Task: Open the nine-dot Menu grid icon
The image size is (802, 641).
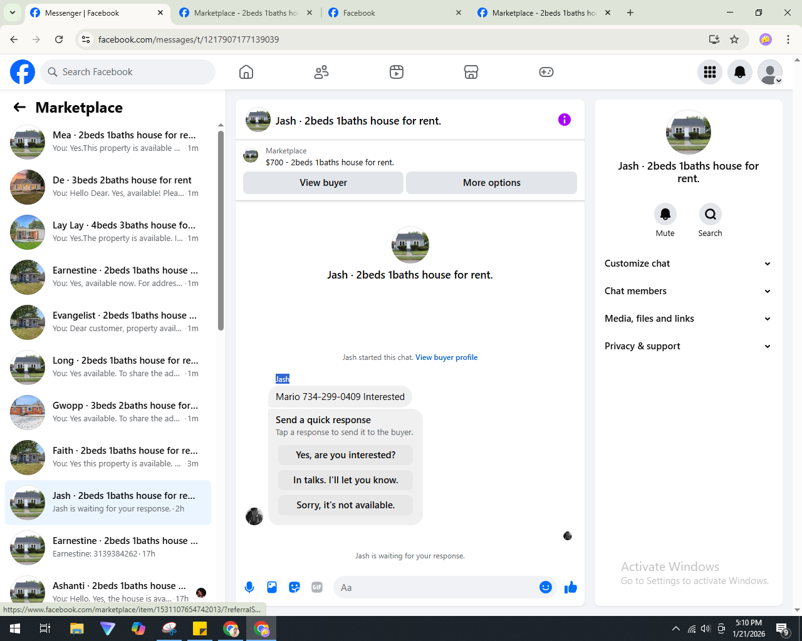Action: click(710, 72)
